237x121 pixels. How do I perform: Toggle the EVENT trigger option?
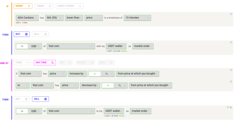point(23,6)
